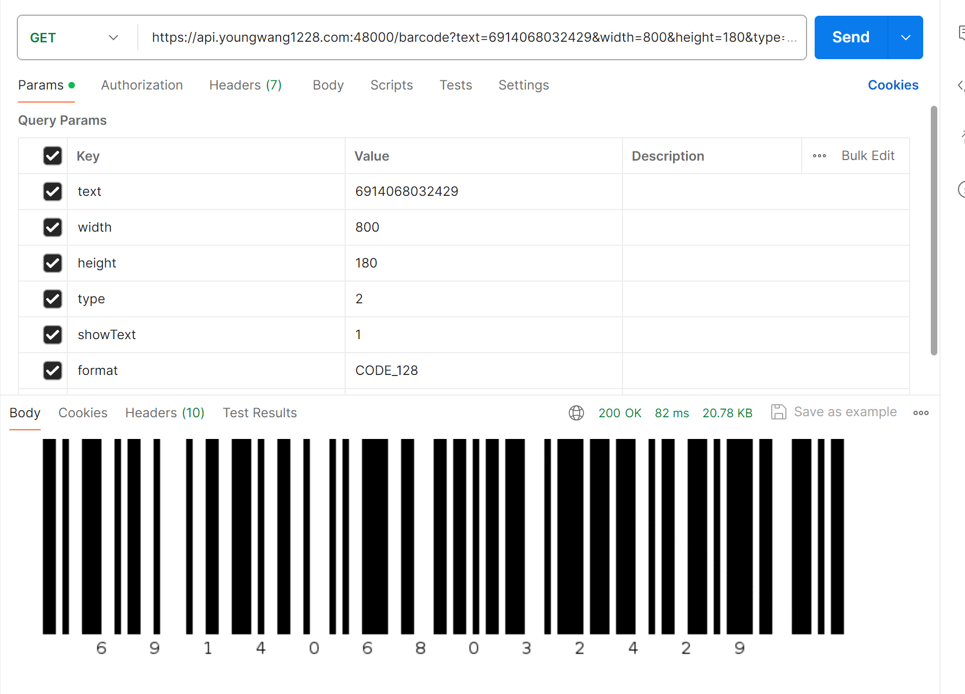Screen dimensions: 965x694
Task: Uncheck the format parameter checkbox
Action: tap(53, 371)
